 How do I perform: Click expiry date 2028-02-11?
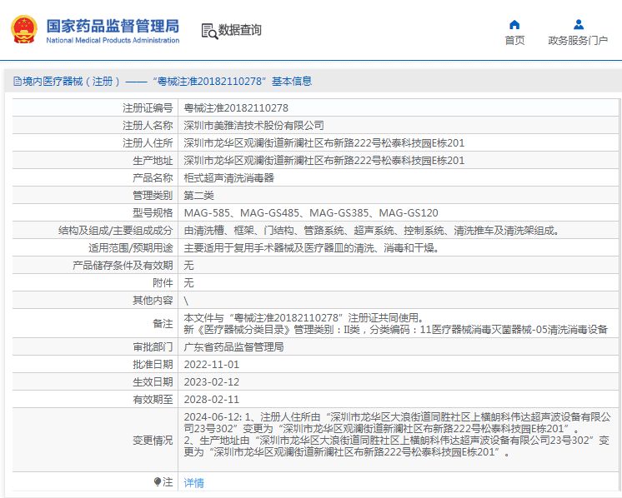[212, 400]
